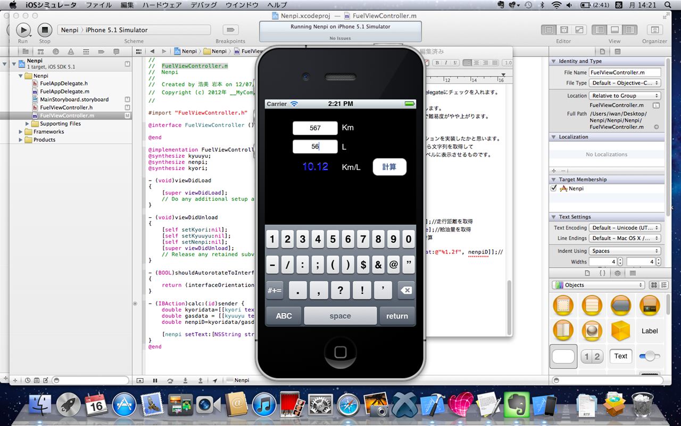681x426 pixels.
Task: Open the Text Encoding dropdown
Action: pyautogui.click(x=625, y=228)
